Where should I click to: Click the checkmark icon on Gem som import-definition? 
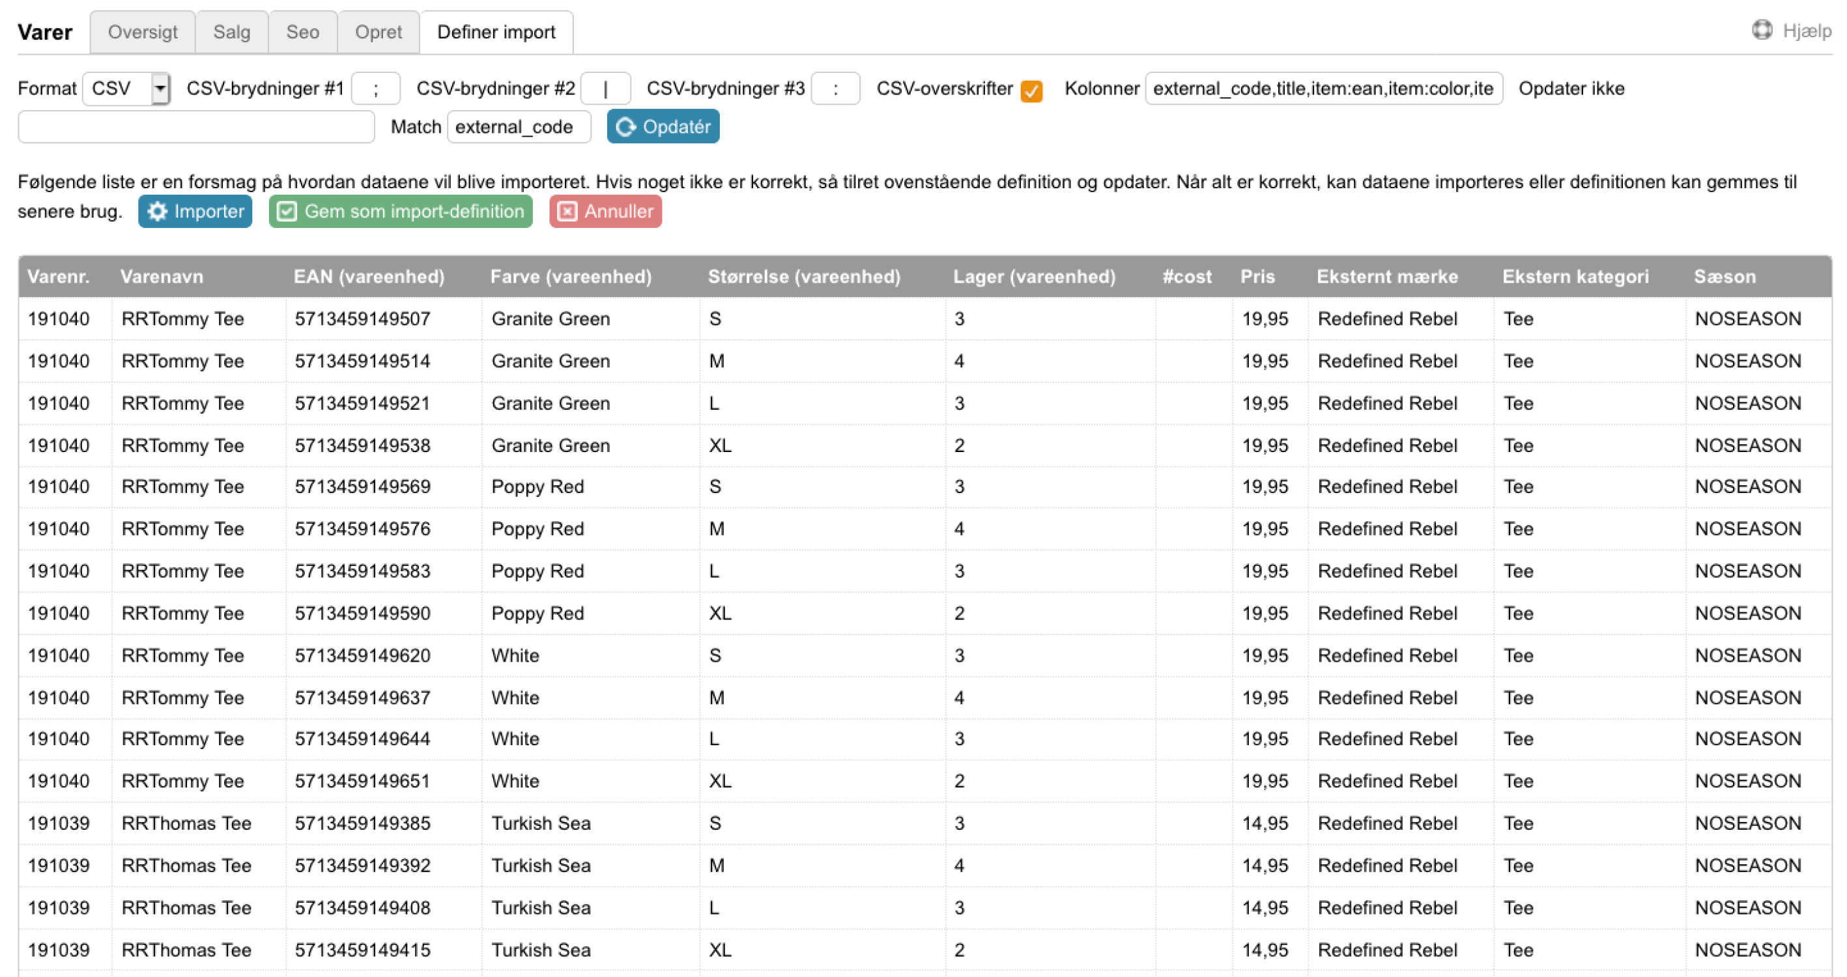point(287,212)
